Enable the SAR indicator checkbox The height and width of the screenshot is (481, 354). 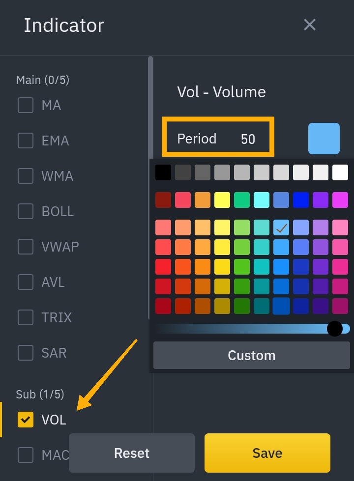point(26,352)
